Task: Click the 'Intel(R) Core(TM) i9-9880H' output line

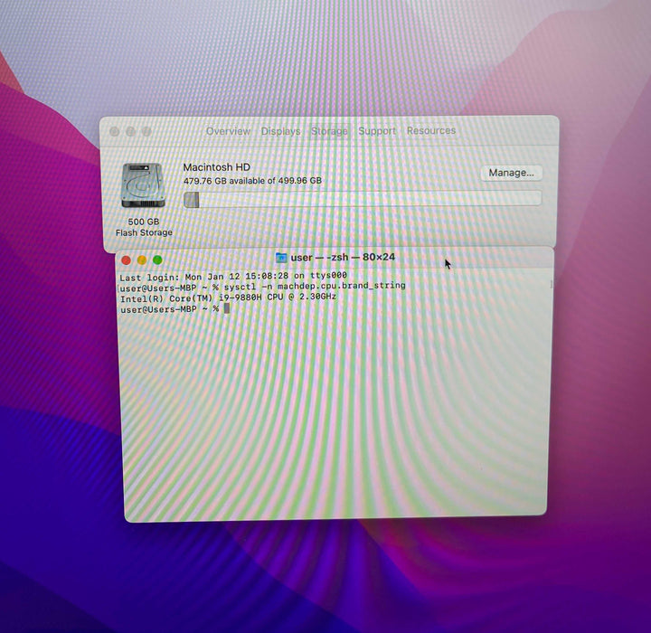Action: [229, 298]
